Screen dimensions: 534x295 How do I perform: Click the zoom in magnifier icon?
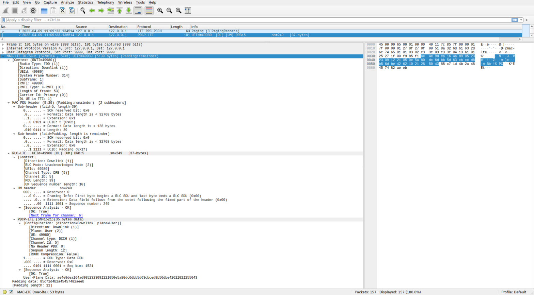pyautogui.click(x=160, y=11)
